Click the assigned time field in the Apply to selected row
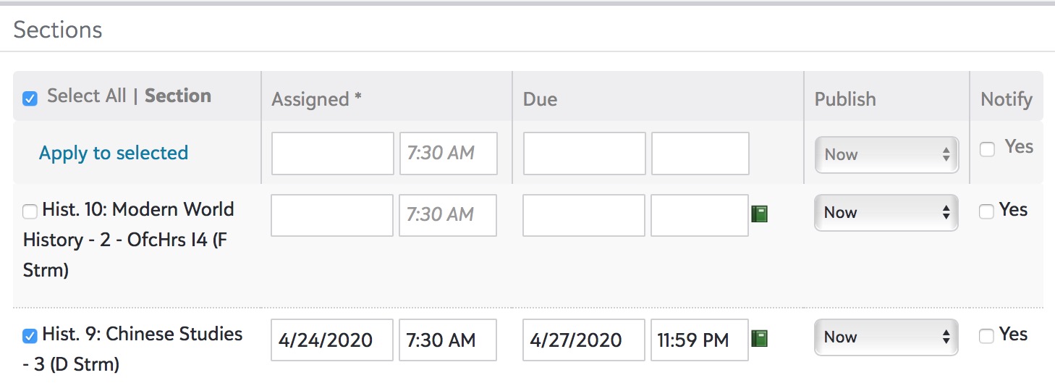This screenshot has width=1055, height=391. [448, 154]
